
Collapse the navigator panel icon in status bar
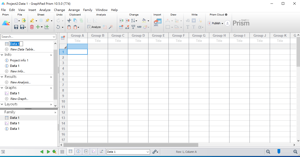3,152
